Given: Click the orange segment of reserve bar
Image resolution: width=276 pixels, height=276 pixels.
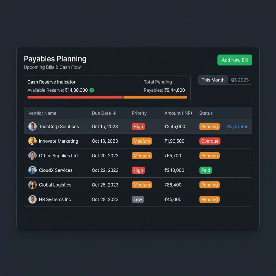Looking at the screenshot, I should point(155,97).
